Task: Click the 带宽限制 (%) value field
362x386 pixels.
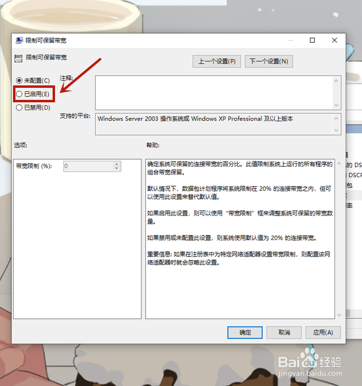Action: 89,166
